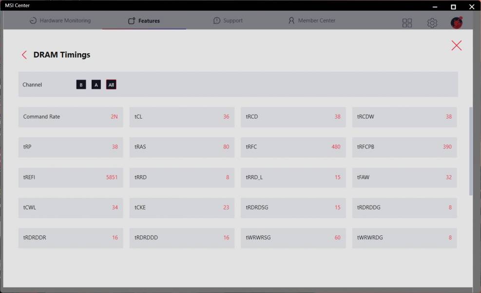Click the tCL timing tile
The image size is (481, 293).
pos(182,117)
